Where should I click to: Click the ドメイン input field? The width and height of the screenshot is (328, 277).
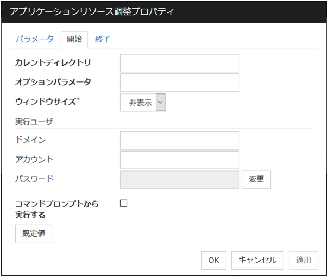pyautogui.click(x=179, y=140)
